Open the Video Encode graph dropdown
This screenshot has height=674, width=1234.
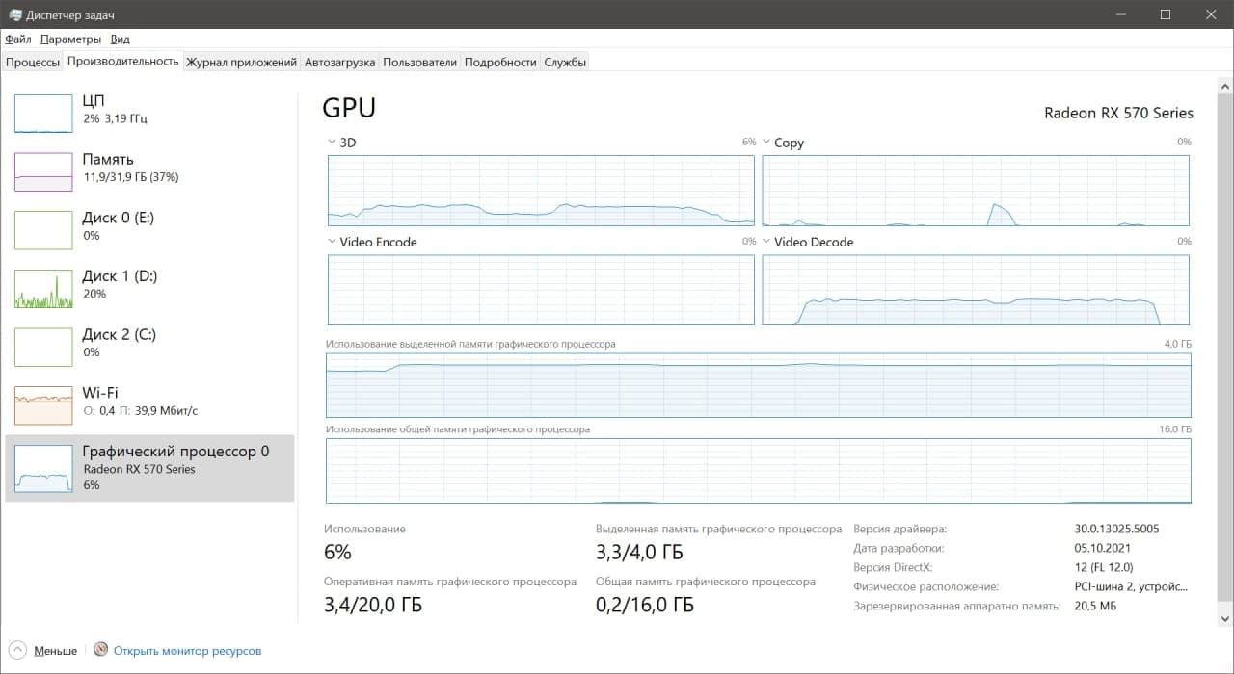coord(334,242)
